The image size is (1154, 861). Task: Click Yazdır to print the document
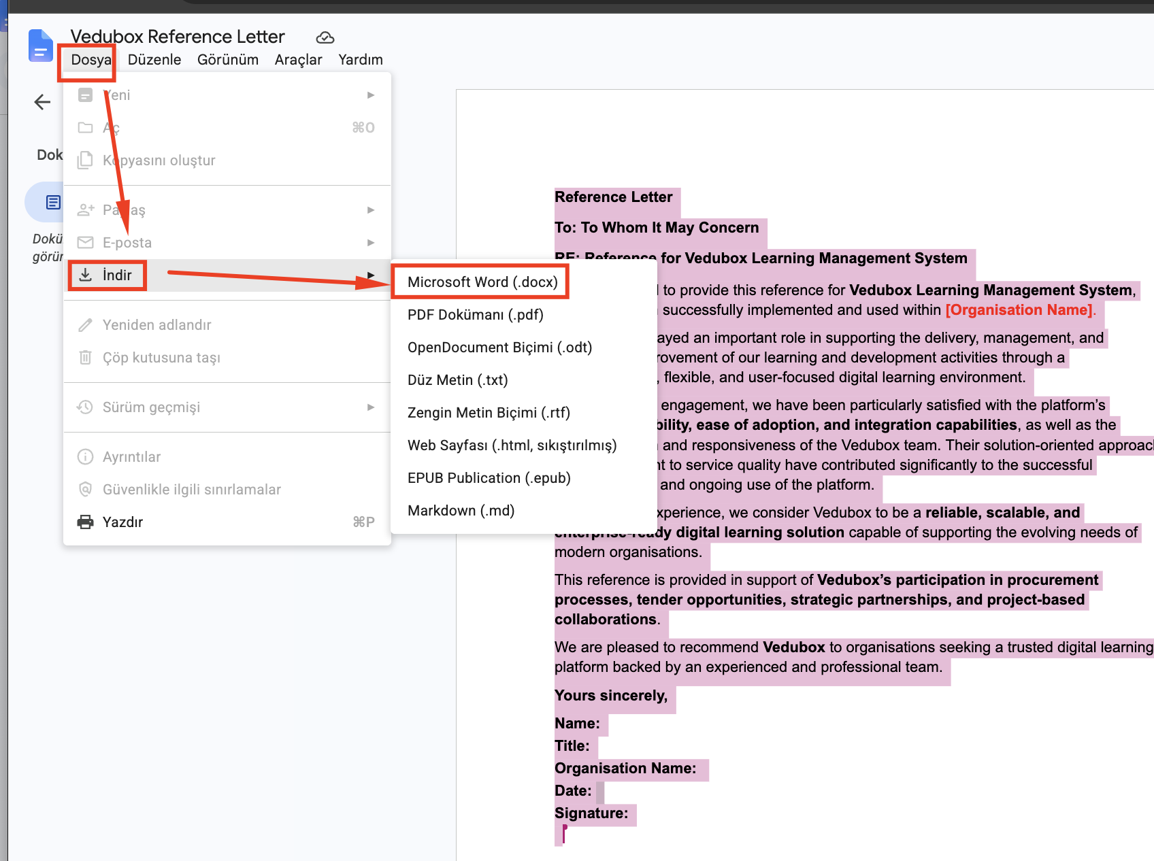tap(227, 522)
